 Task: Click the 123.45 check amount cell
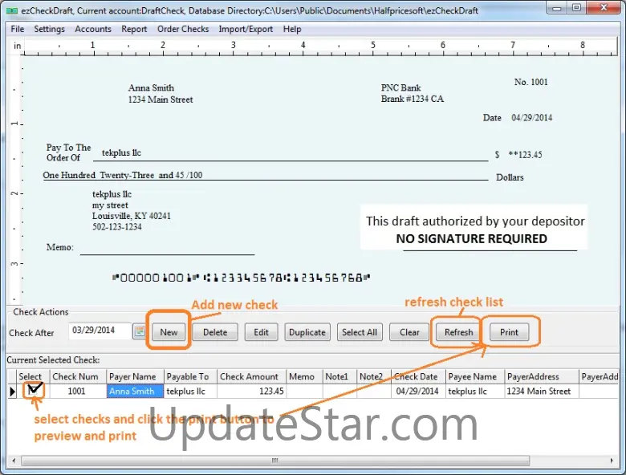pos(251,392)
